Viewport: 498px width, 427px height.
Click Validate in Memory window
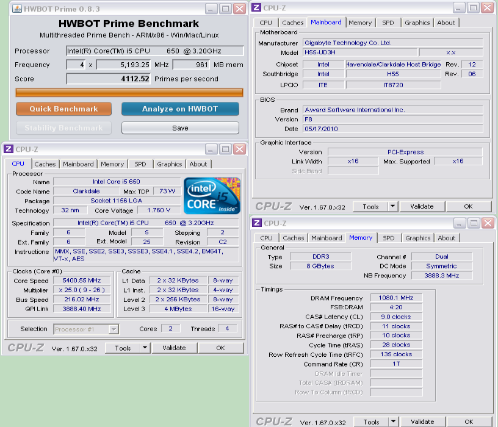(422, 422)
